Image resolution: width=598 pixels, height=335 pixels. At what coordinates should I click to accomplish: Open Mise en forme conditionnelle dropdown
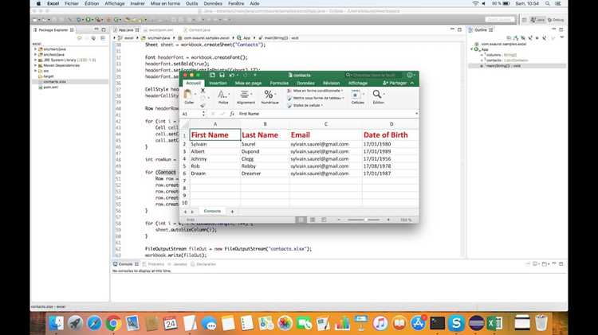(315, 91)
